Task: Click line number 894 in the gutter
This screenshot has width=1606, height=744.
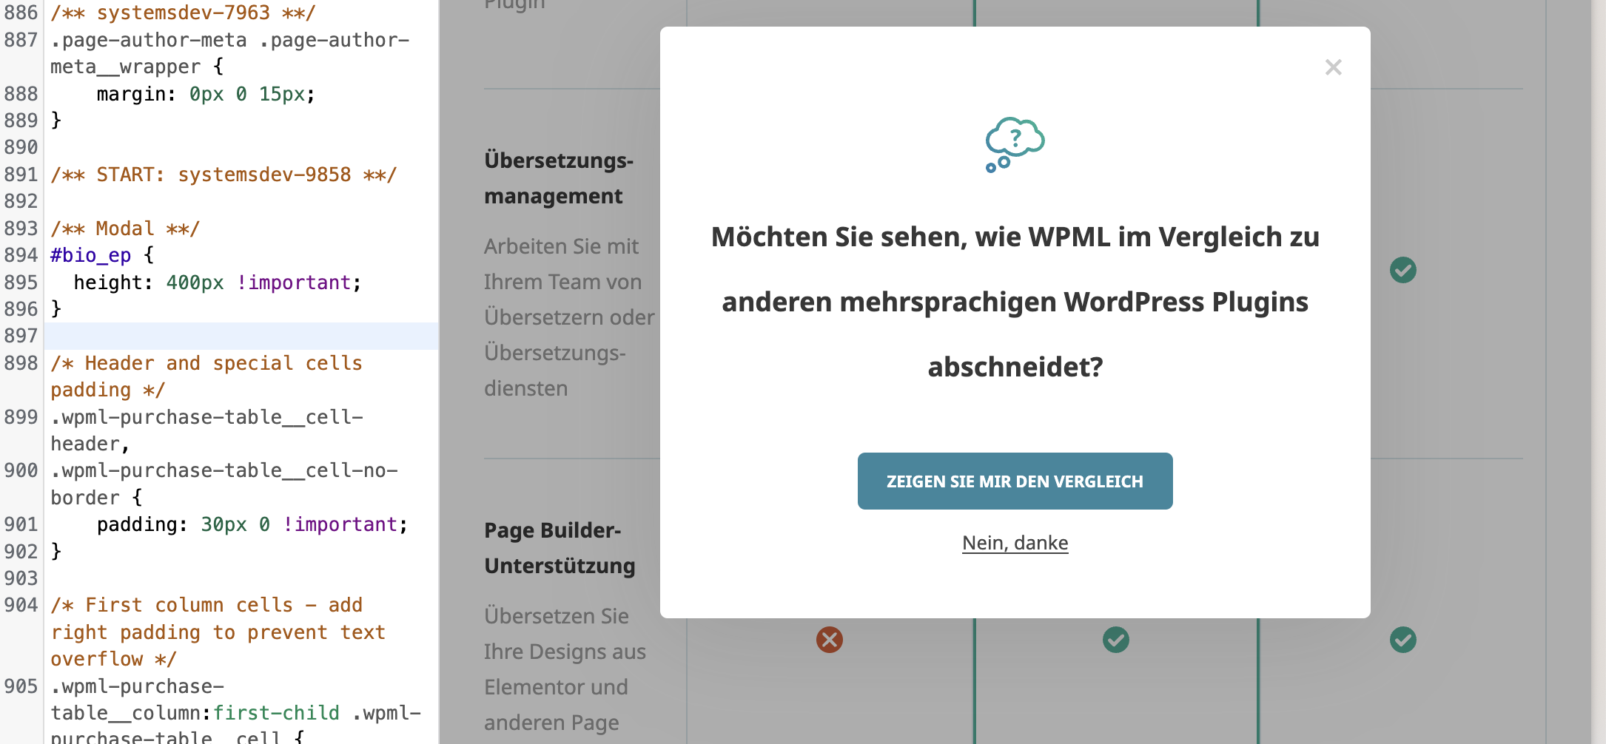Action: click(x=21, y=255)
